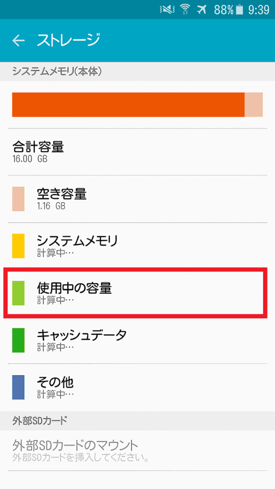Open the その他 storage entry
Image resolution: width=275 pixels, height=489 pixels.
coord(137,387)
